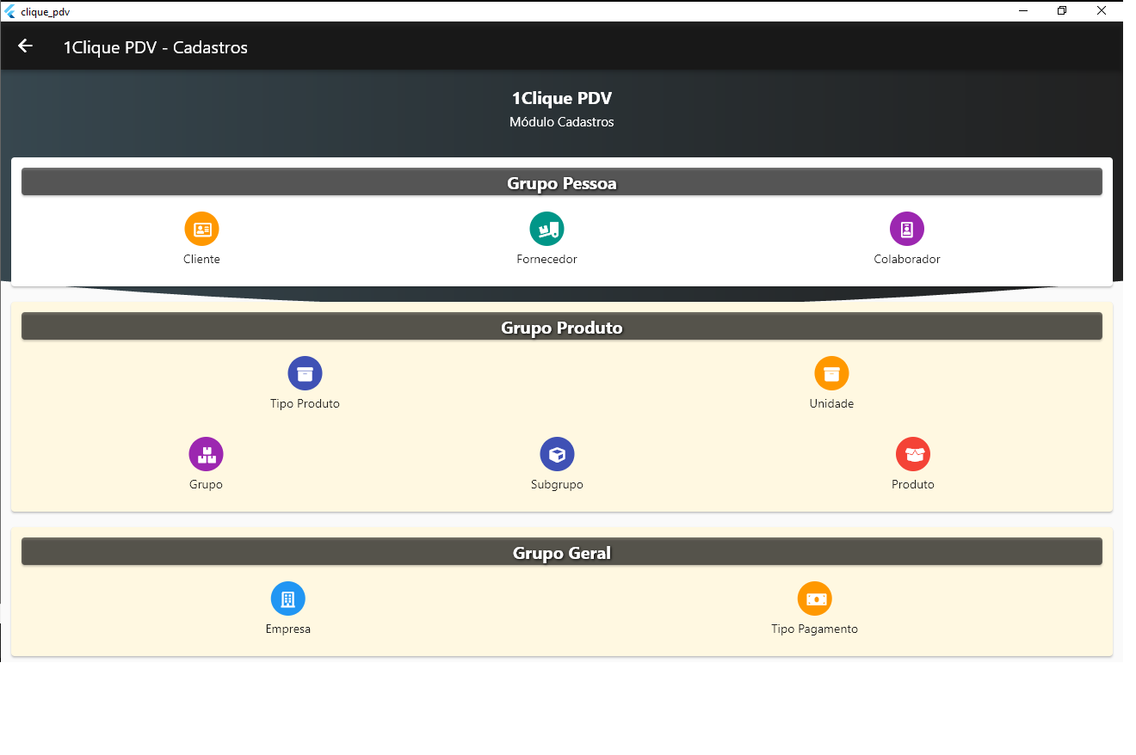
Task: Open the red Produto icon
Action: tap(912, 454)
